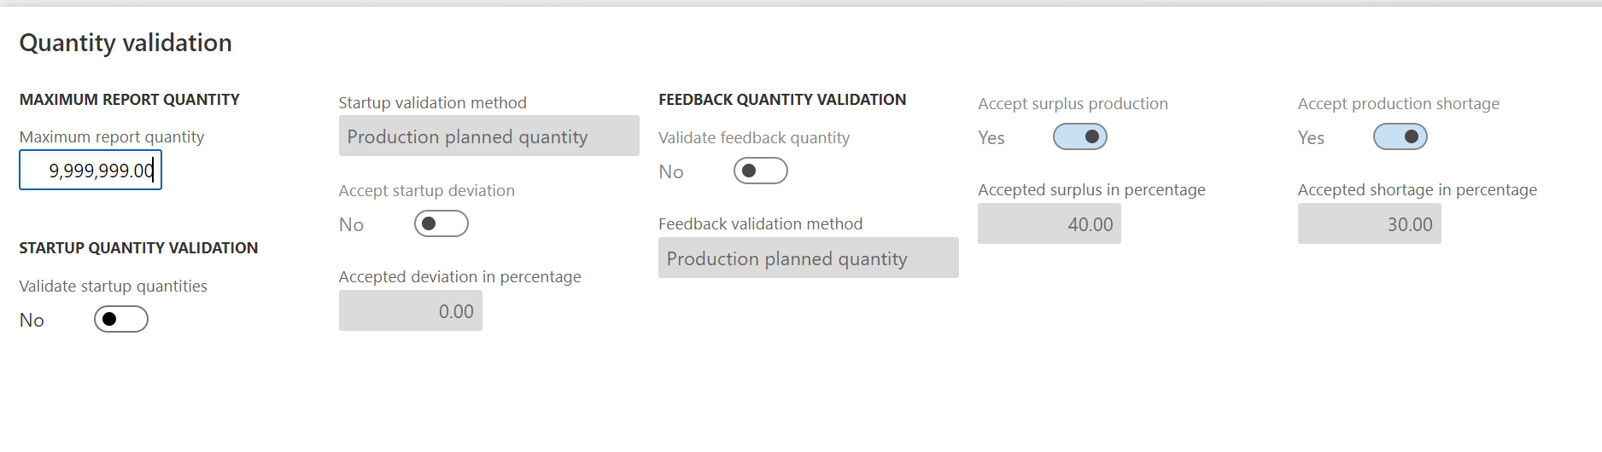1602x452 pixels.
Task: Click the Accepted shortage in percentage field
Action: point(1369,224)
